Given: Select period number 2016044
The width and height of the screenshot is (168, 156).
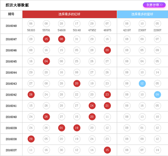Looking at the screenshot, I should pyautogui.click(x=11, y=72).
